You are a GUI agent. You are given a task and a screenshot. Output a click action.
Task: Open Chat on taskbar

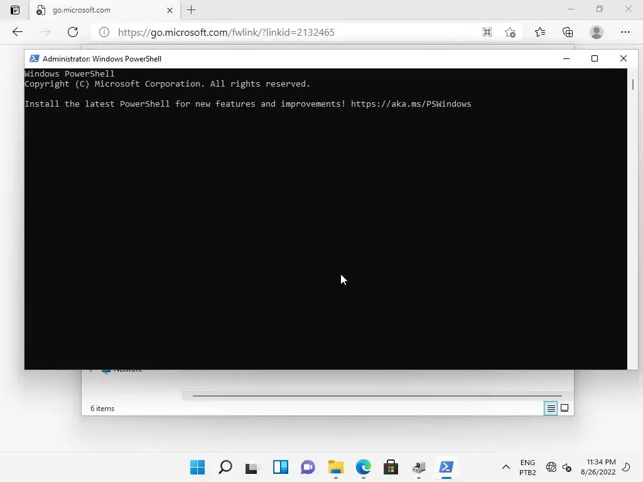coord(308,467)
